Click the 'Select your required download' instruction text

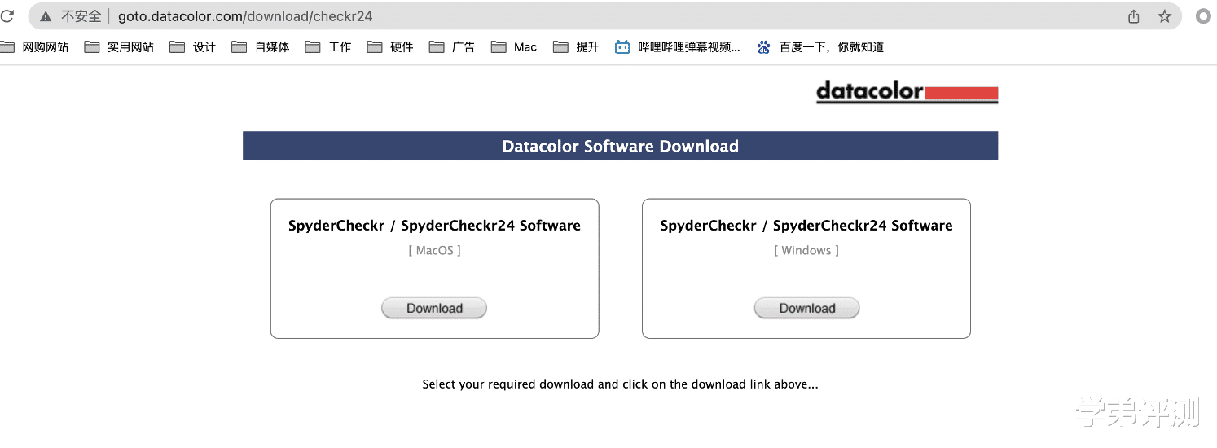[620, 384]
